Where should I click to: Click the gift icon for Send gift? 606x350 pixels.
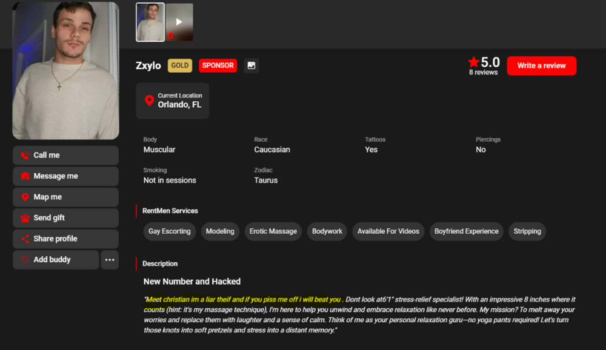25,218
